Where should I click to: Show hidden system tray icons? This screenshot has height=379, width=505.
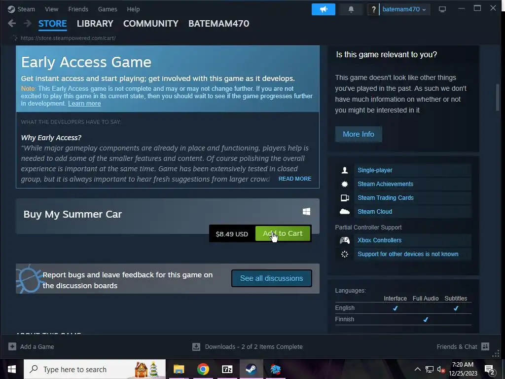[417, 369]
